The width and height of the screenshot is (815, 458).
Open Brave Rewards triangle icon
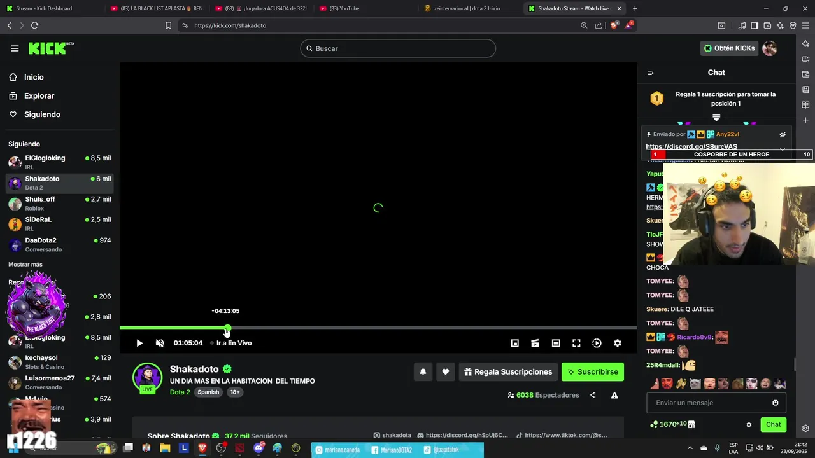pyautogui.click(x=629, y=25)
